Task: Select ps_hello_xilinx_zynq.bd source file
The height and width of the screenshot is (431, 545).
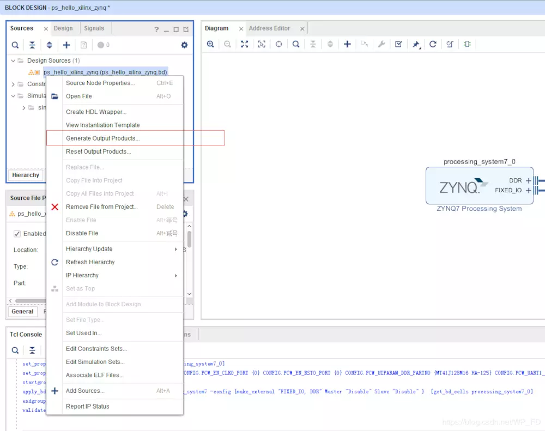Action: (105, 72)
